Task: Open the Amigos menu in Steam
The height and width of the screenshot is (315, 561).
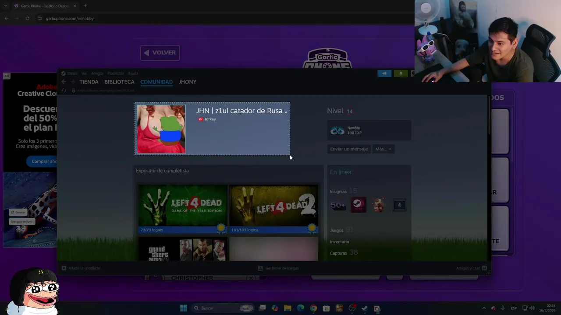Action: (97, 73)
